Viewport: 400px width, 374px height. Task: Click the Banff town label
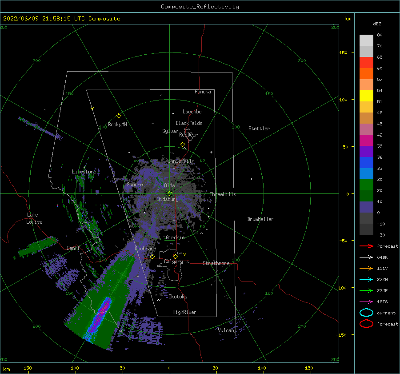pos(73,248)
